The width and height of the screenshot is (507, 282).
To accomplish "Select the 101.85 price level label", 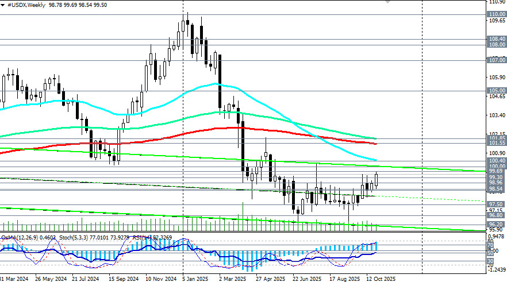I will pos(497,138).
